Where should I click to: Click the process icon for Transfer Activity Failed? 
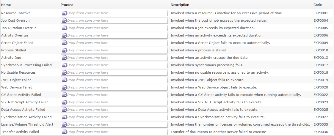click(64, 132)
